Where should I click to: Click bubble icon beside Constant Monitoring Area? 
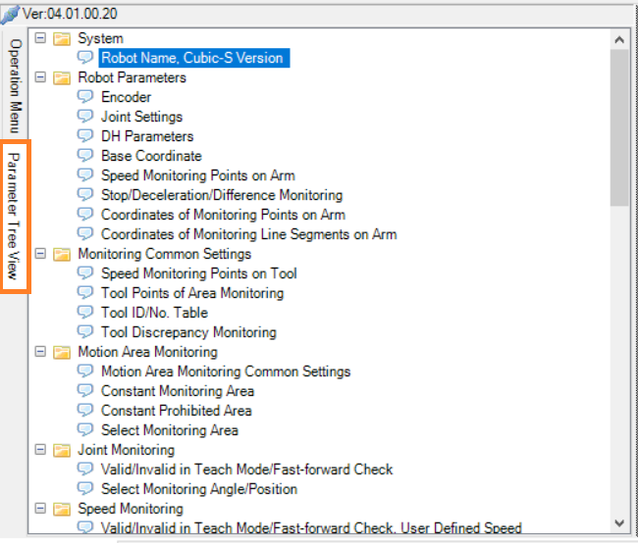85,391
